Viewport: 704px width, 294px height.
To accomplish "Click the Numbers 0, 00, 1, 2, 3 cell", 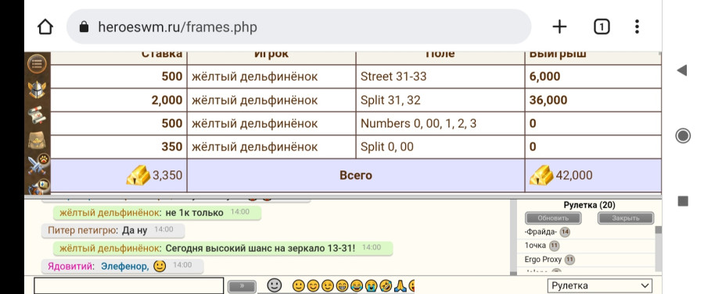I will [x=440, y=124].
